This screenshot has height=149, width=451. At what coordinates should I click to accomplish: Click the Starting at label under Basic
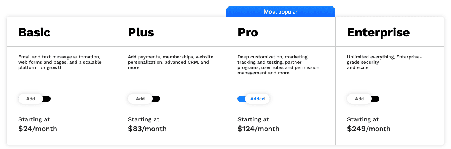(x=34, y=119)
